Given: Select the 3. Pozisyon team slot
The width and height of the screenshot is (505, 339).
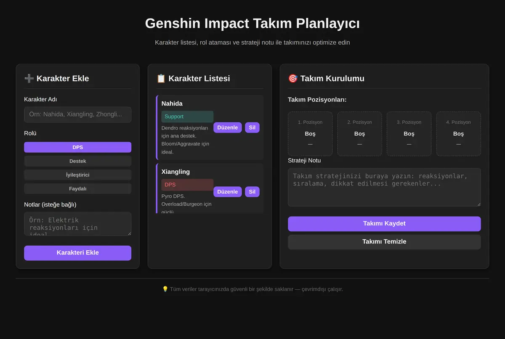Looking at the screenshot, I should click(409, 134).
